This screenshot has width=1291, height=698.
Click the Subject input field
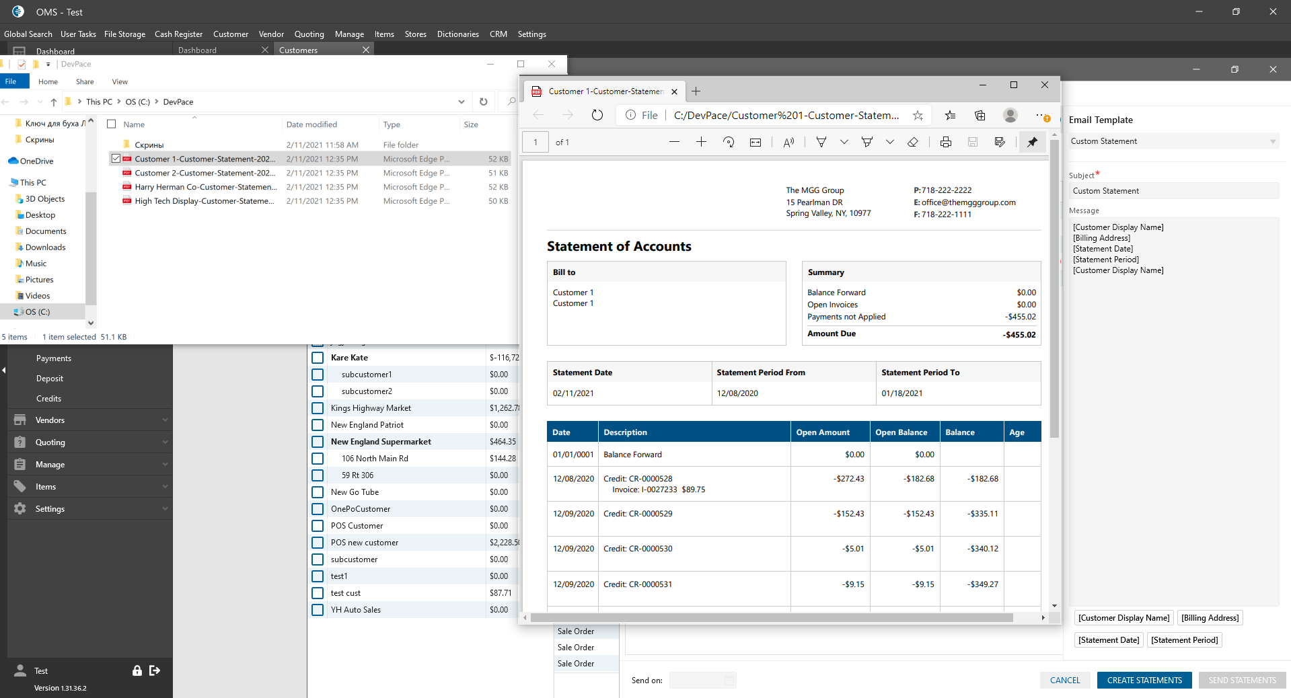[1173, 191]
